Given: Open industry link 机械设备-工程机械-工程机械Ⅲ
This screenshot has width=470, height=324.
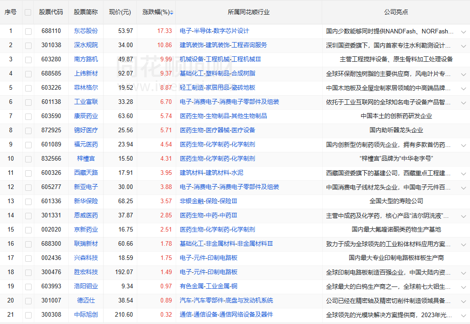Looking at the screenshot, I should [x=220, y=59].
